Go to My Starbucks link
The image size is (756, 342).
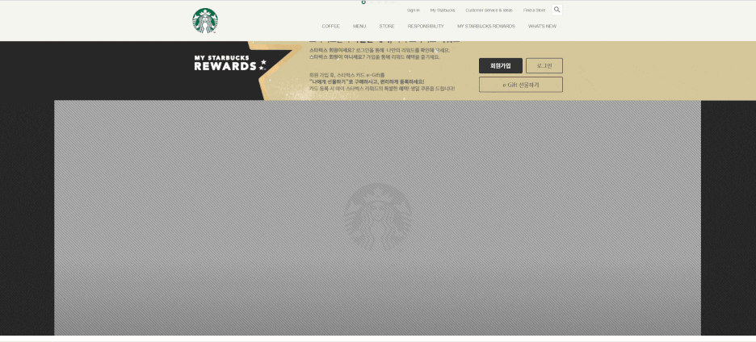click(443, 10)
